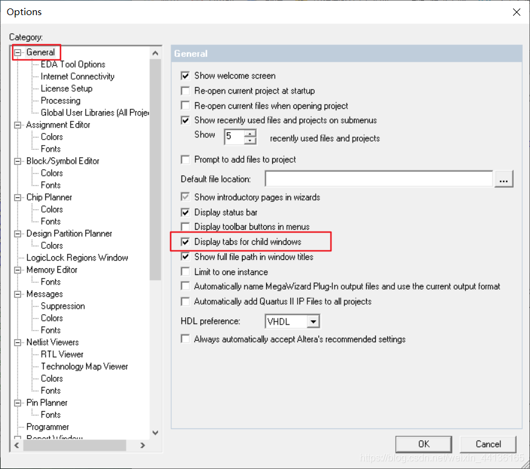530x469 pixels.
Task: Select RTL Viewer
Action: pyautogui.click(x=62, y=355)
